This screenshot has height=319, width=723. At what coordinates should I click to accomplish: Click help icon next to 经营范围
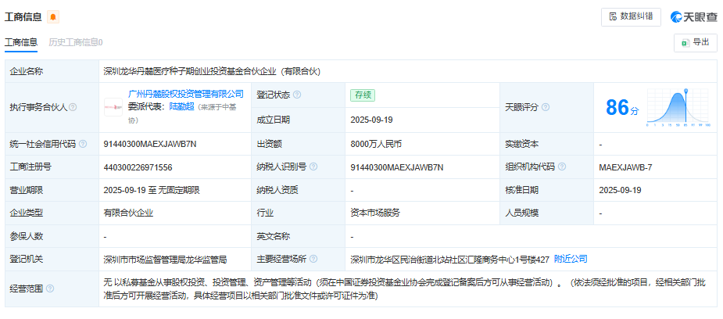click(51, 289)
